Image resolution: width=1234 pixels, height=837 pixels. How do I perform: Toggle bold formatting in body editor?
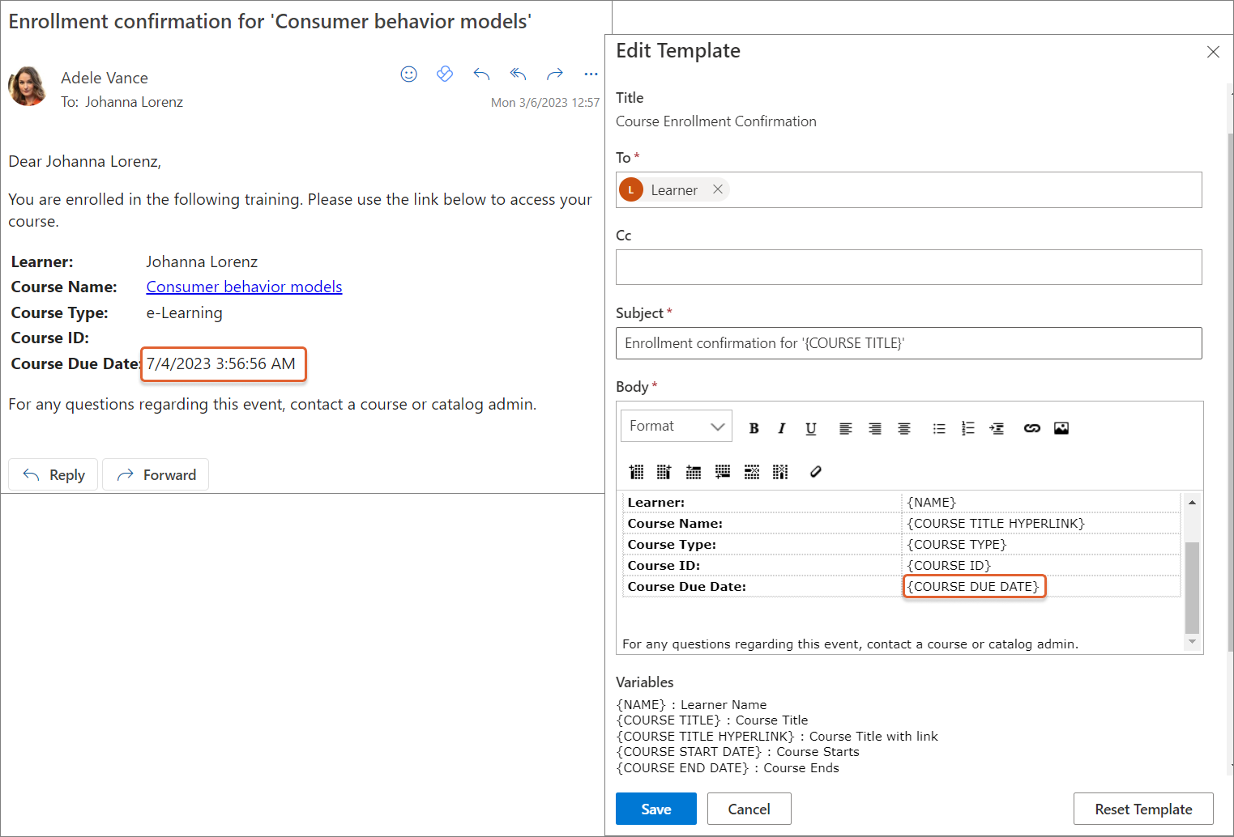coord(754,428)
